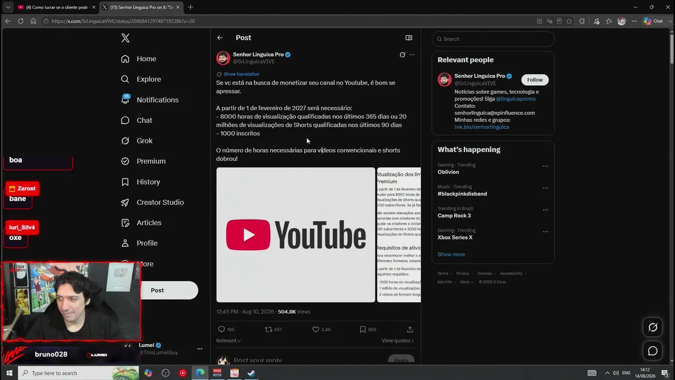Image resolution: width=675 pixels, height=380 pixels.
Task: Open a new browser tab
Action: click(x=190, y=7)
